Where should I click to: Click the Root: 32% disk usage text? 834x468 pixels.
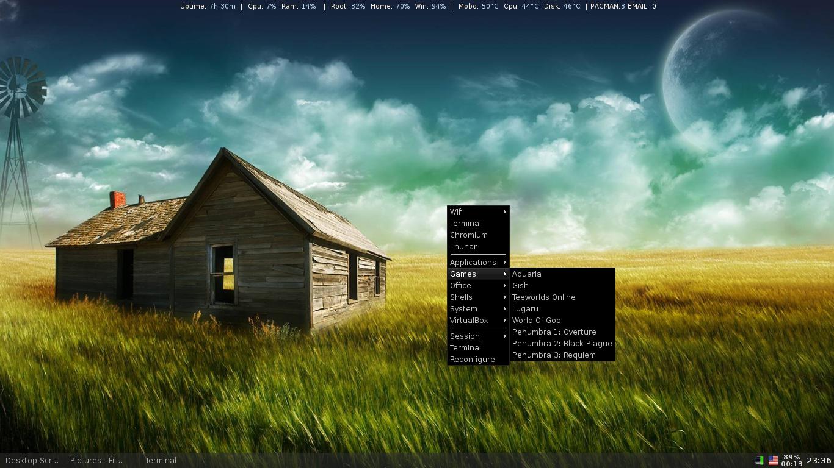coord(348,6)
